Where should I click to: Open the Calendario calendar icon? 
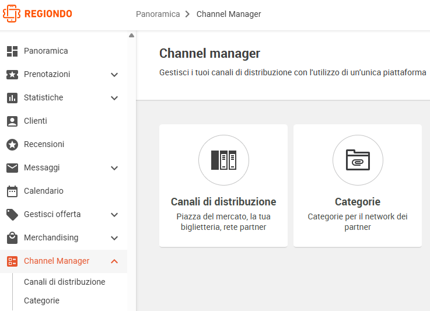coord(12,191)
